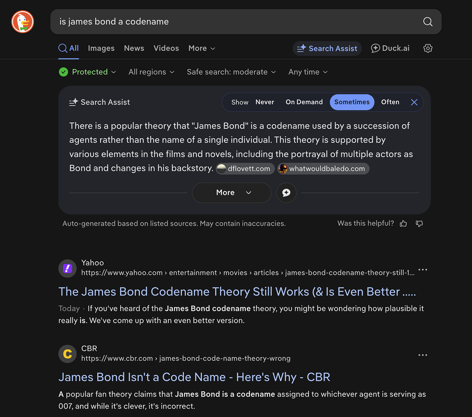Open the dflovett.com source chip
472x417 pixels.
click(x=245, y=169)
